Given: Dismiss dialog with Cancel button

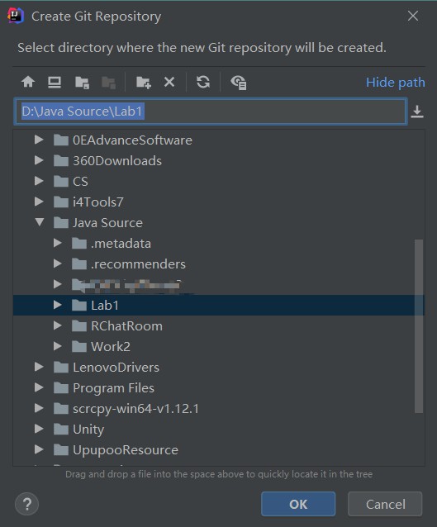Looking at the screenshot, I should (385, 504).
